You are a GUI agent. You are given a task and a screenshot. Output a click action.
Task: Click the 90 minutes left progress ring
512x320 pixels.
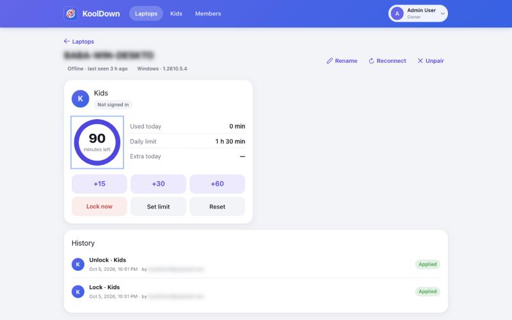coord(97,142)
